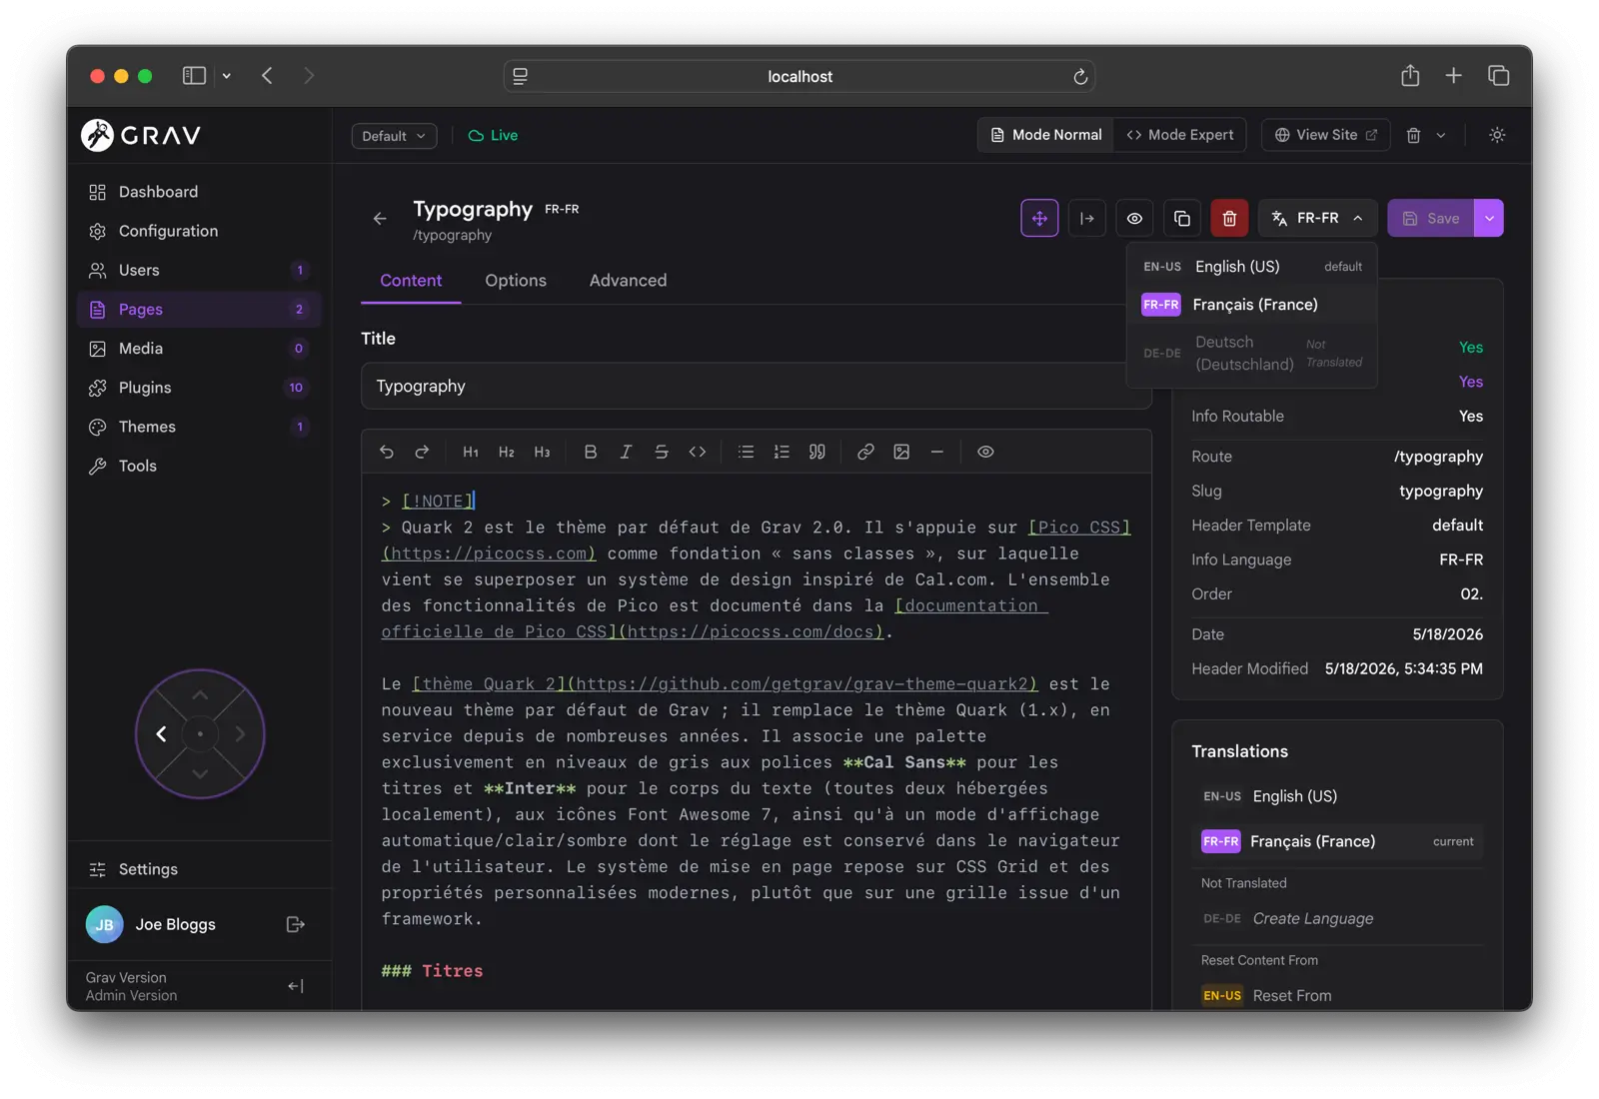Viewport: 1599px width, 1099px height.
Task: Apply strikethrough formatting
Action: [662, 452]
